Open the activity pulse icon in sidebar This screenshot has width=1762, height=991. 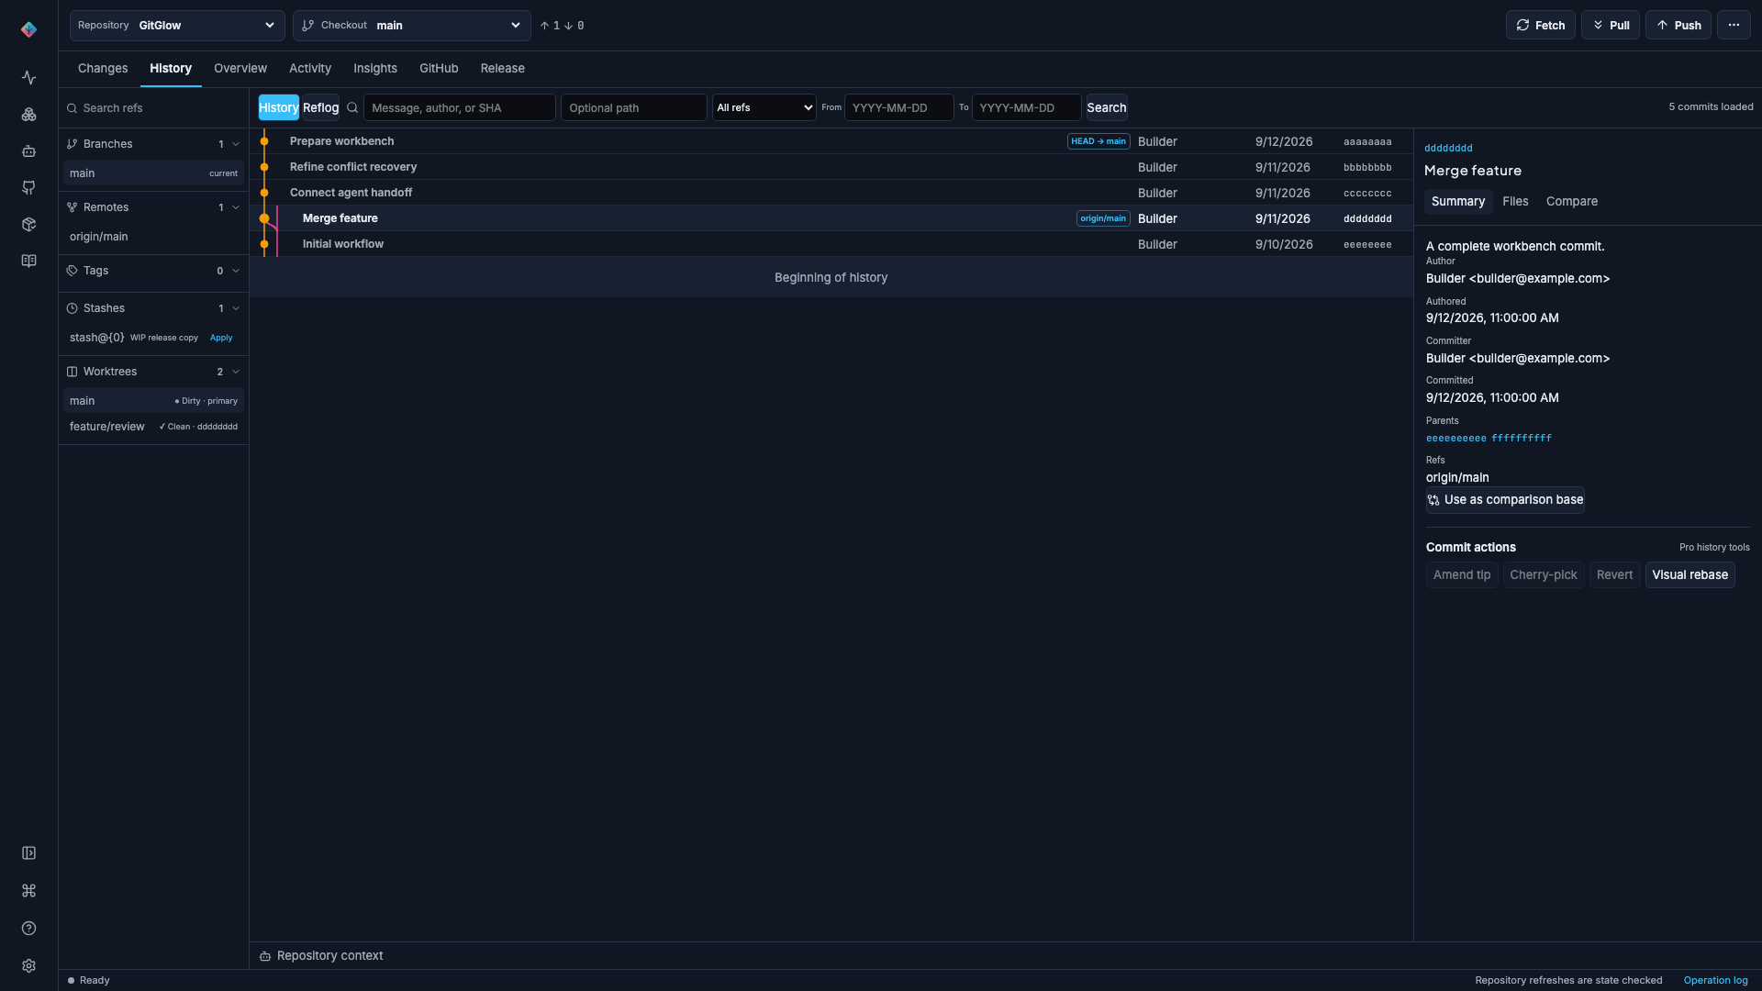point(28,78)
